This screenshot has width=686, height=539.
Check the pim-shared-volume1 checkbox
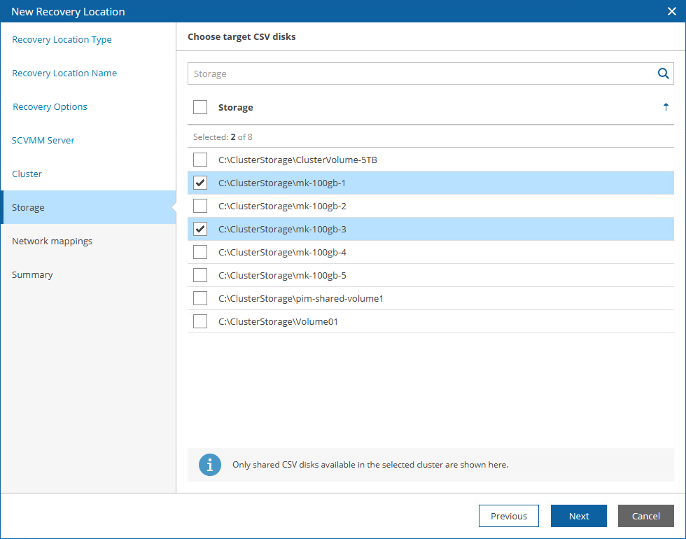(x=200, y=298)
